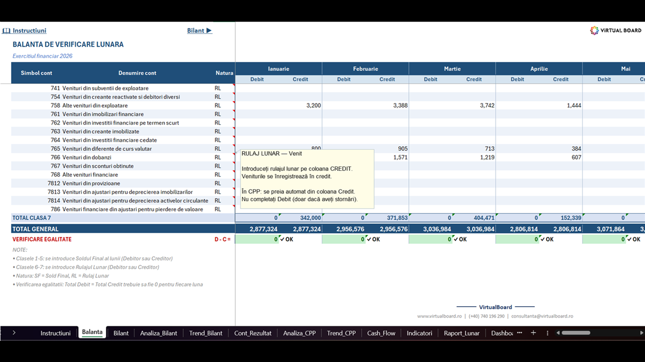Select the Martie month header

(452, 69)
